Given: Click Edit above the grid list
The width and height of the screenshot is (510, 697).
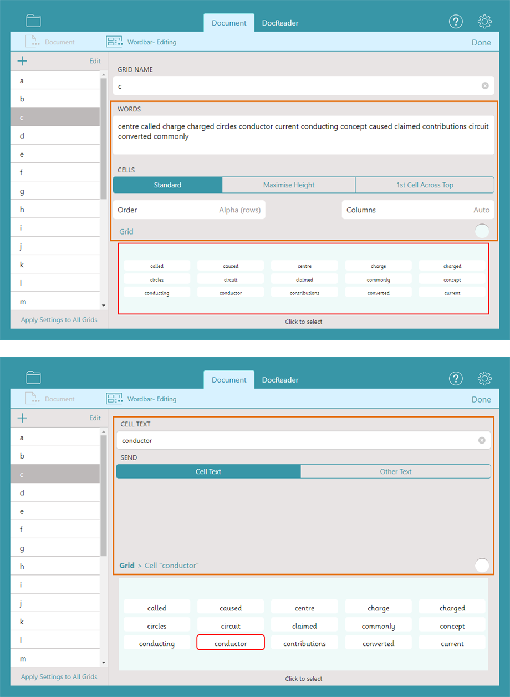Looking at the screenshot, I should [x=95, y=61].
